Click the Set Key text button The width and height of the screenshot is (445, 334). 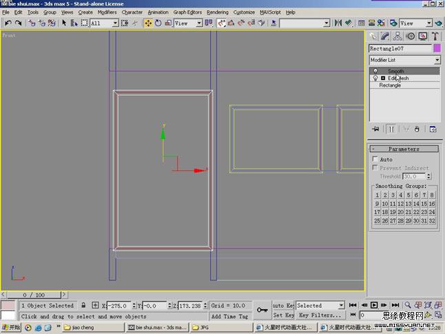283,315
